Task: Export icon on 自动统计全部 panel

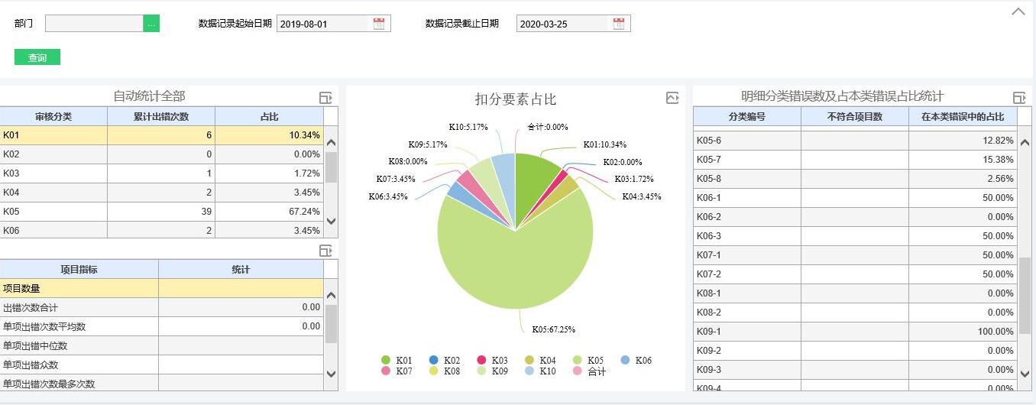Action: (x=325, y=97)
